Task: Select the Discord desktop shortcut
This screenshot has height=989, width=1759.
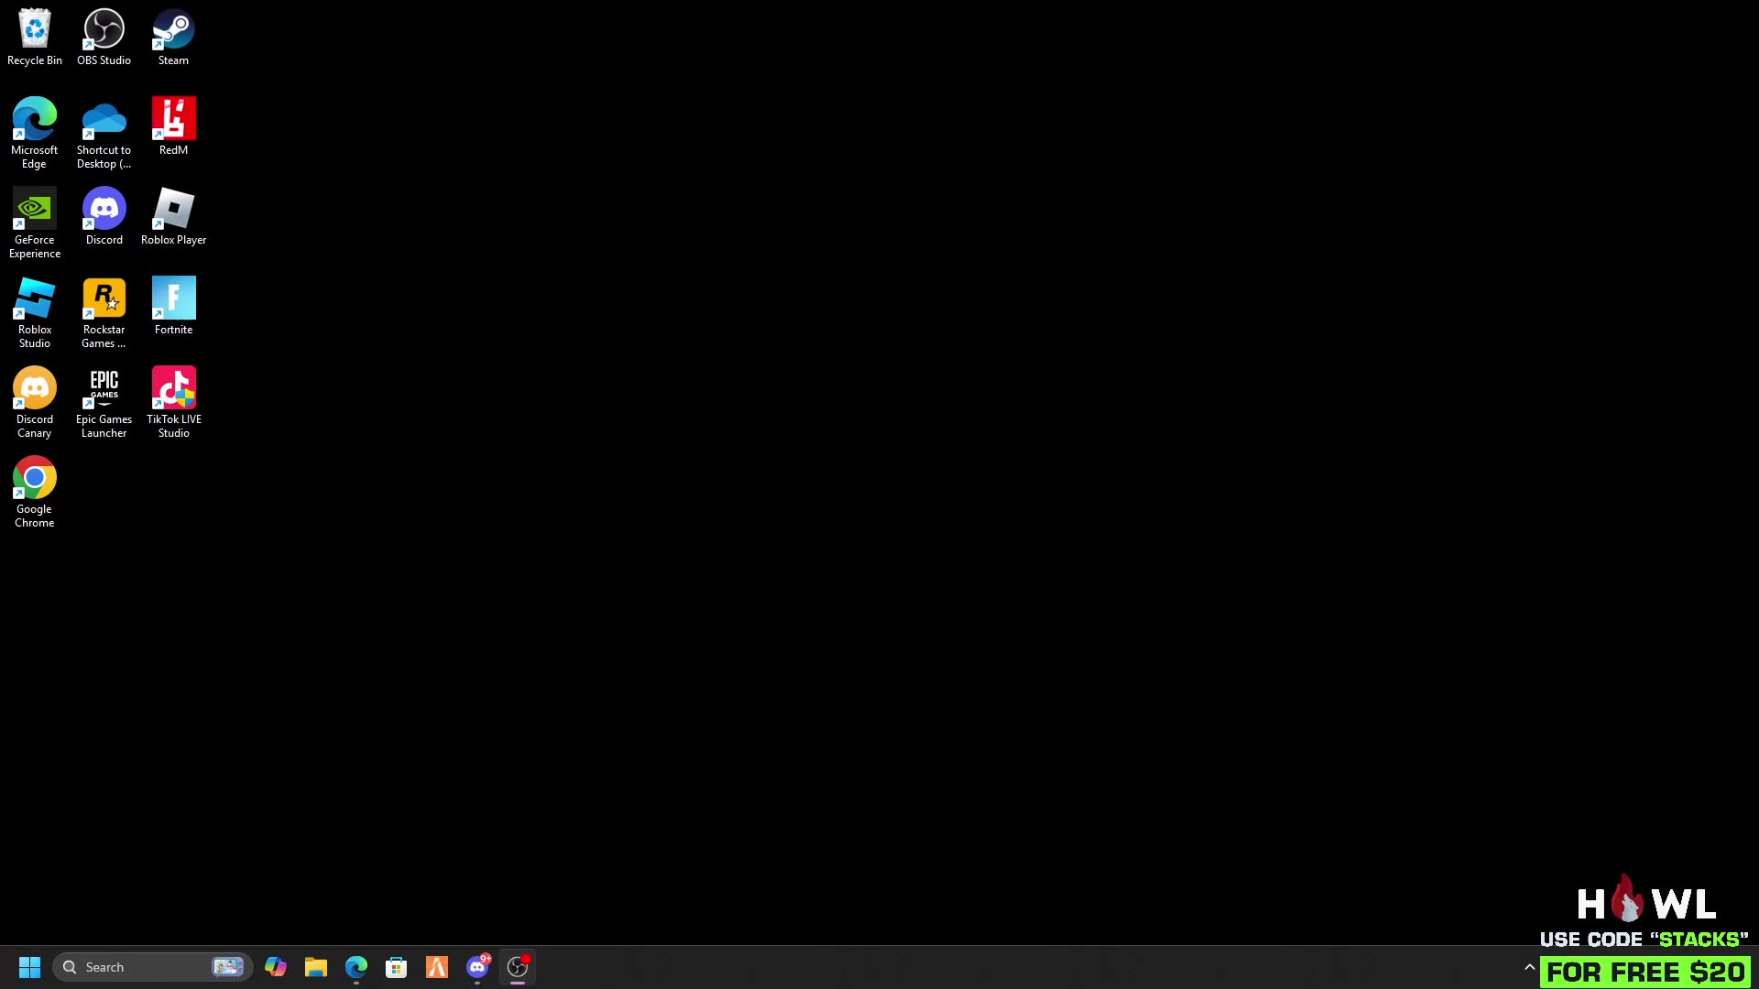Action: (104, 209)
